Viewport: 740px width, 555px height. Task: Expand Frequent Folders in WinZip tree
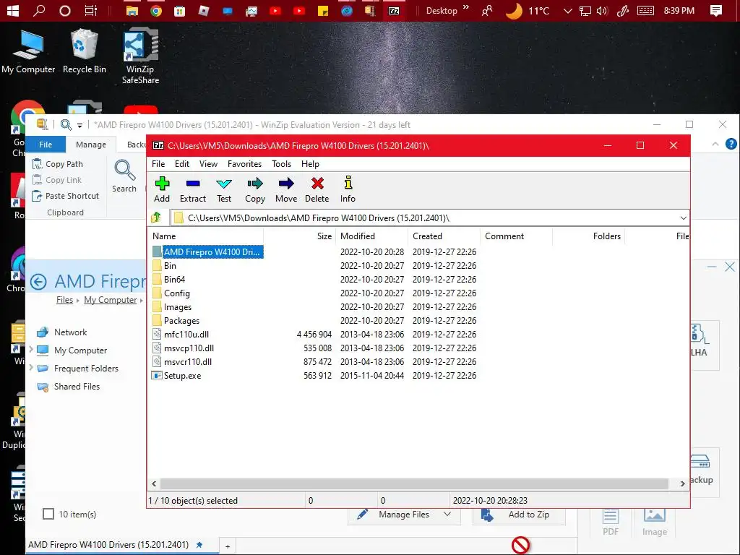[31, 368]
